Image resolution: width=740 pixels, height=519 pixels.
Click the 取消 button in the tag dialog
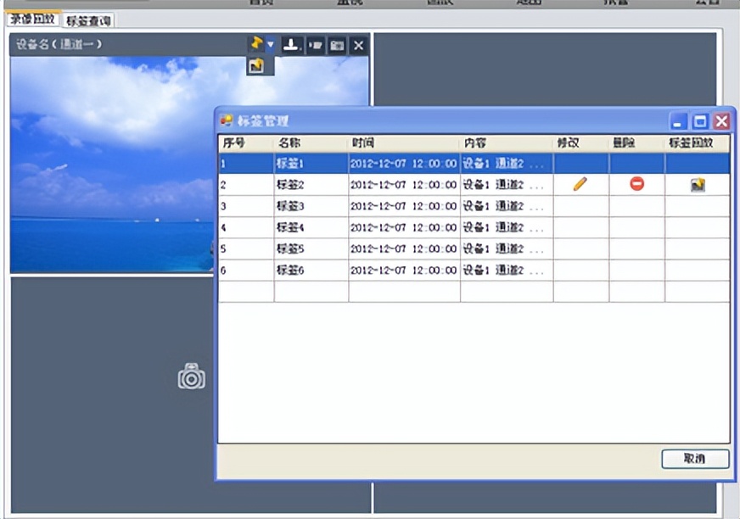695,459
